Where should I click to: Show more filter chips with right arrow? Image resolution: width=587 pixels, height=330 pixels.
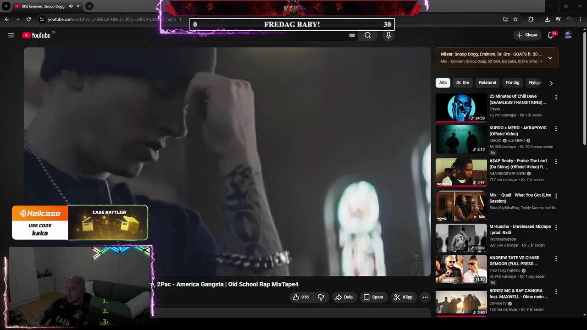(551, 83)
